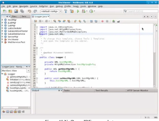Click in the Search (Ctrl+I) field

[142, 11]
